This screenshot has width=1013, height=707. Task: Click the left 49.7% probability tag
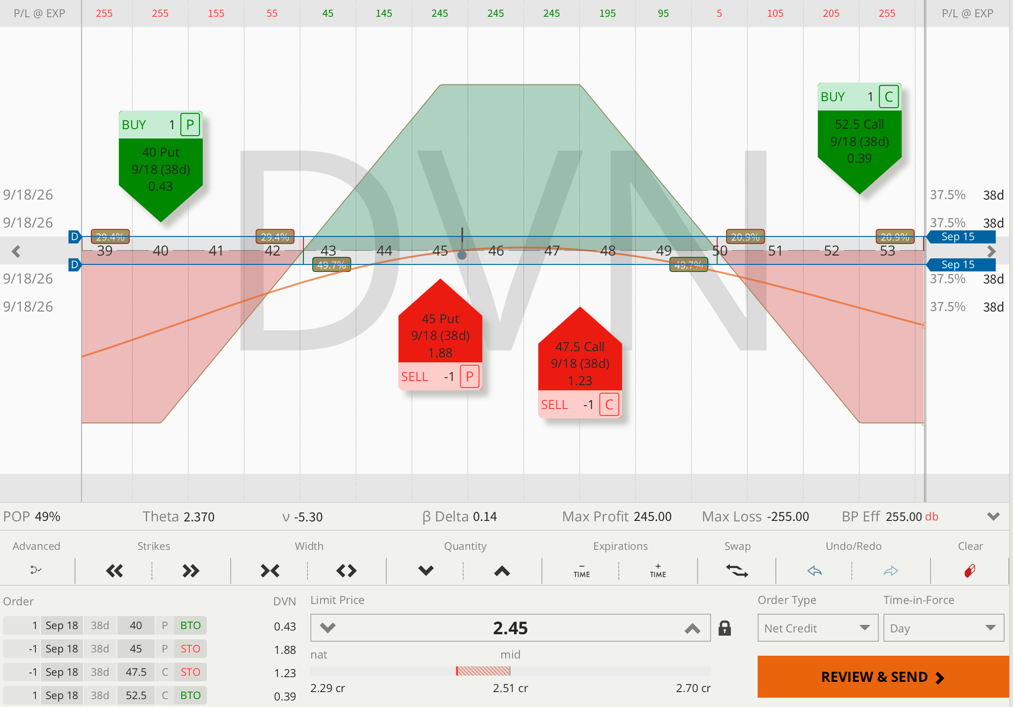(x=331, y=265)
